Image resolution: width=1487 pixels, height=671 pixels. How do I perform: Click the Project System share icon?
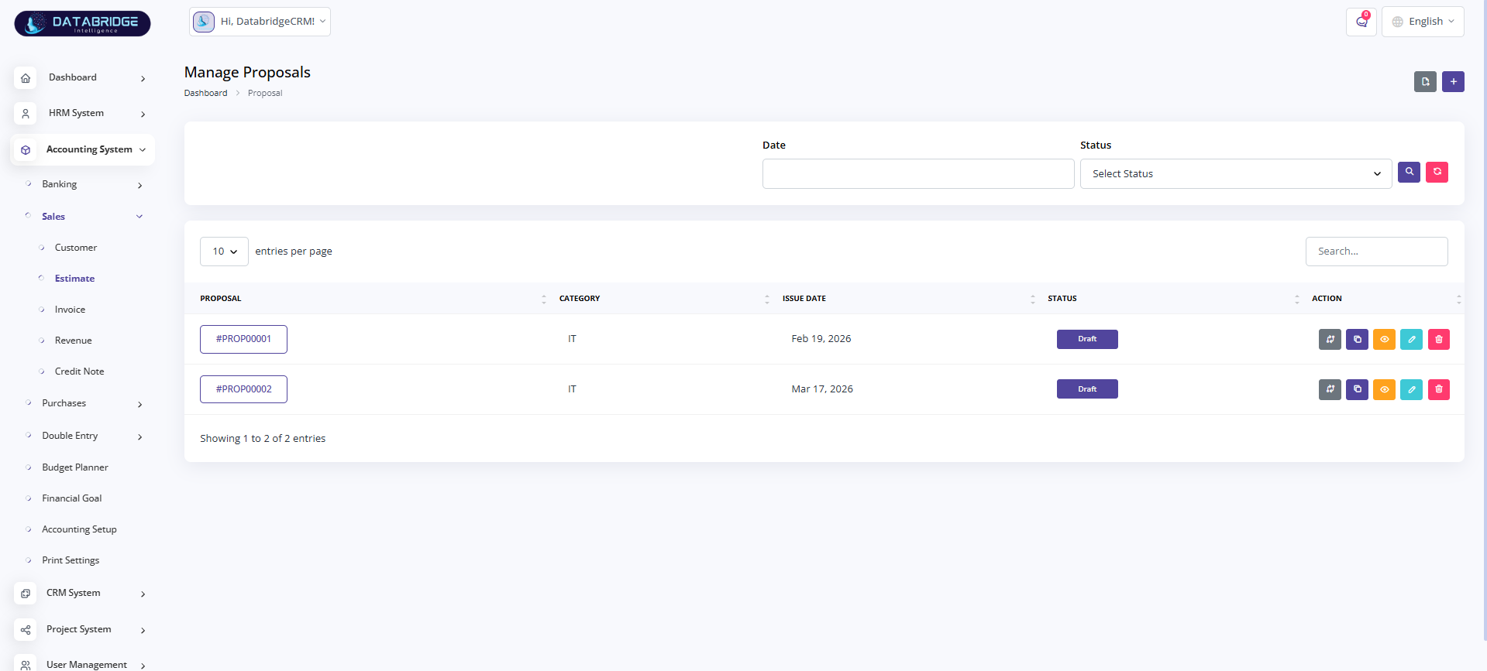point(26,630)
